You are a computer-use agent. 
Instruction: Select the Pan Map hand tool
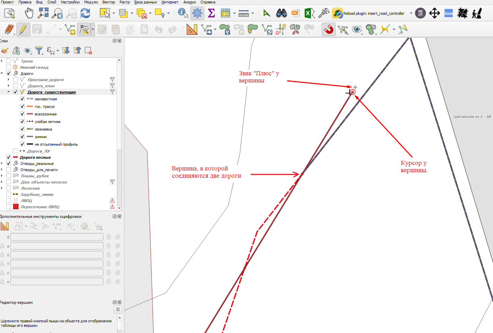tap(29, 13)
